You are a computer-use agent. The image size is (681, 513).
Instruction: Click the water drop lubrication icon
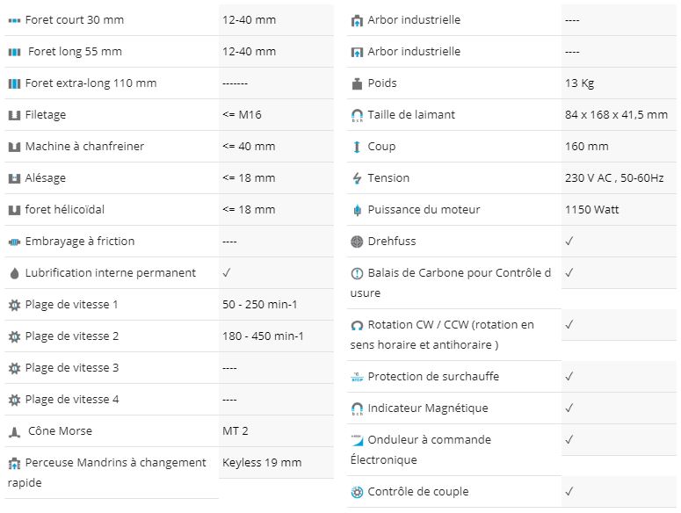[14, 273]
